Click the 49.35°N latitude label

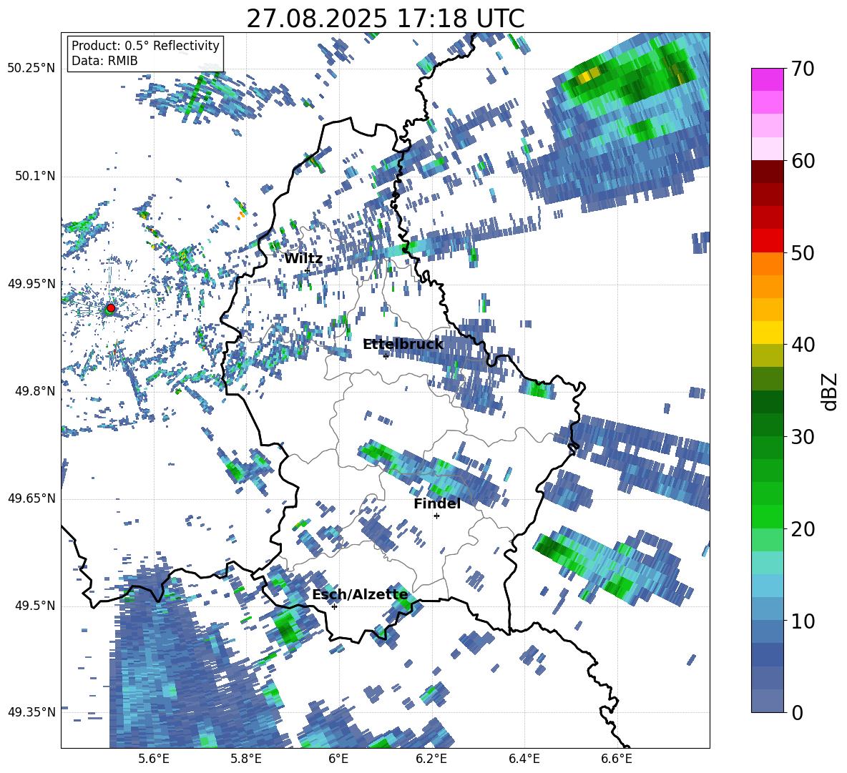coord(31,712)
